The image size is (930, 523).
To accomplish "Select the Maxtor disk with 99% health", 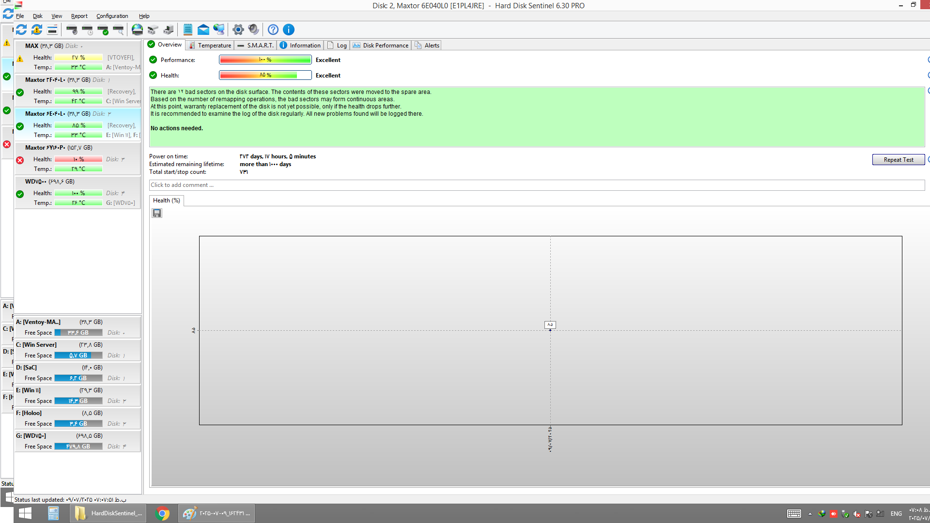I will [x=78, y=91].
